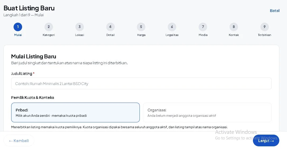Open step 7 Media circle

[x=203, y=27]
